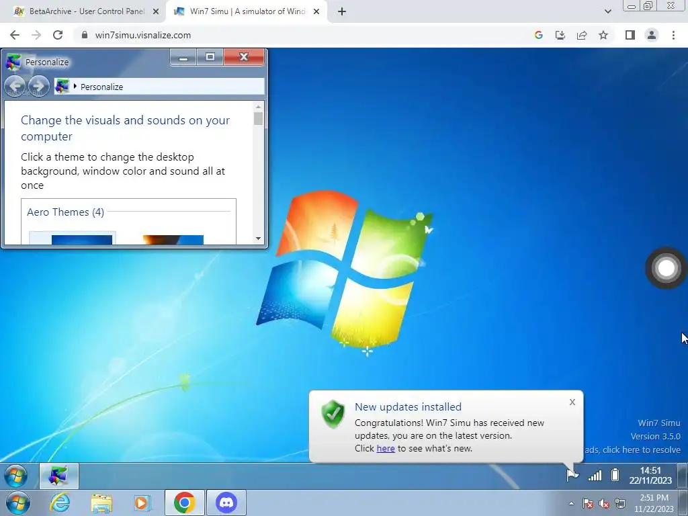This screenshot has width=688, height=516.
Task: Click the 'ads, click here to resolve' text
Action: (633, 449)
